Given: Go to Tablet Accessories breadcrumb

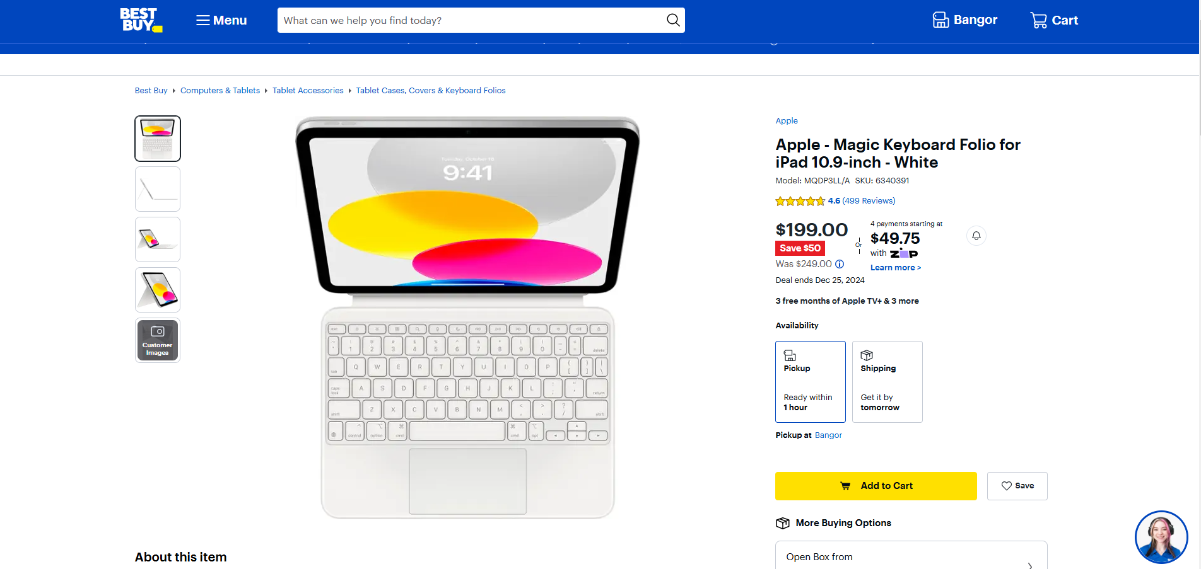Looking at the screenshot, I should point(308,91).
